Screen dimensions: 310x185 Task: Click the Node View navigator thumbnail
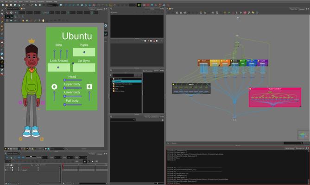(303, 135)
